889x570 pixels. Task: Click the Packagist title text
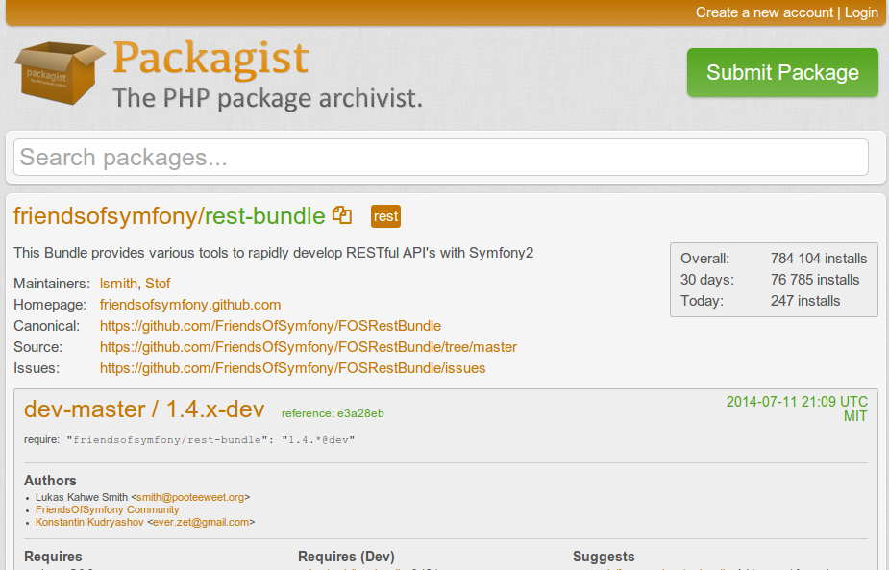point(211,58)
